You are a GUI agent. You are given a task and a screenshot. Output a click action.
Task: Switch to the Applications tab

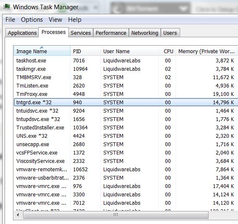pos(22,33)
